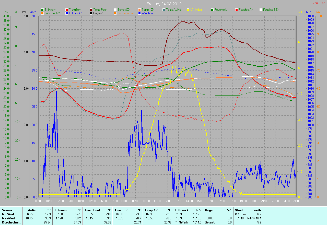Select the black Regen legend marker
This screenshot has height=225, width=327.
(91, 13)
